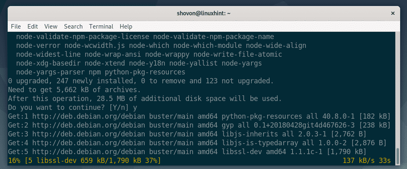Click the shovon@linuxhint title bar text
Viewport: 407px width, 169px height.
pyautogui.click(x=203, y=13)
